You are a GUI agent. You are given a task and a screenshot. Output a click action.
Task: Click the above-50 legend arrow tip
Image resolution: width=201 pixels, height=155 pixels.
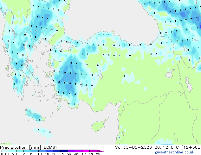coord(101,151)
